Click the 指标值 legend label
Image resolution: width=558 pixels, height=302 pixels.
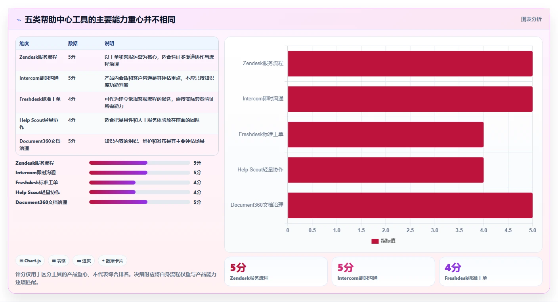click(388, 241)
